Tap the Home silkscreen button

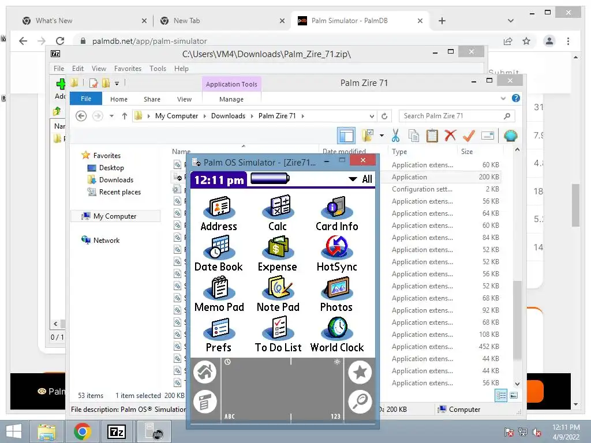click(x=205, y=372)
